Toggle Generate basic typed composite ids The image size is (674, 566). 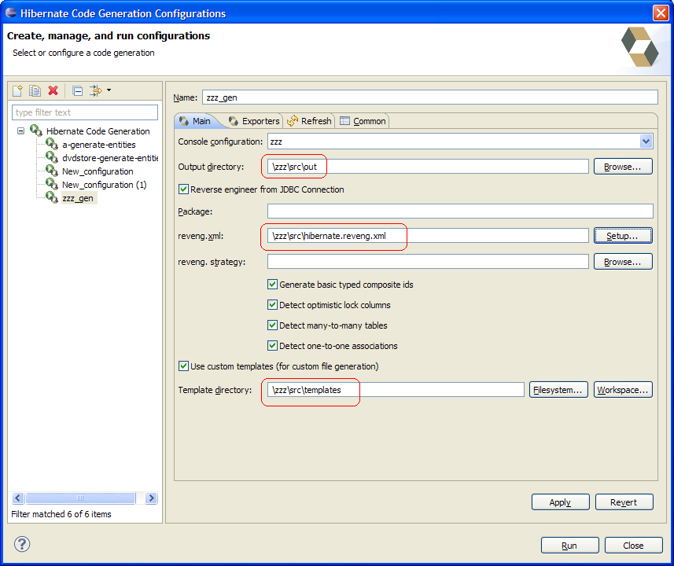pyautogui.click(x=272, y=284)
